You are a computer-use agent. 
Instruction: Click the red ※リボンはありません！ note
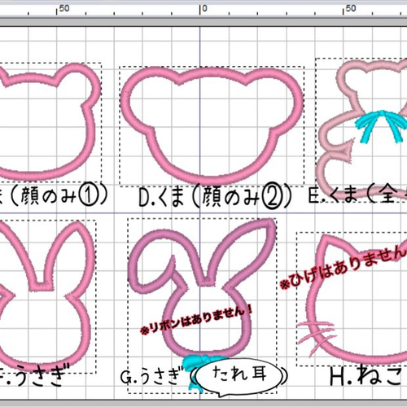click(196, 319)
